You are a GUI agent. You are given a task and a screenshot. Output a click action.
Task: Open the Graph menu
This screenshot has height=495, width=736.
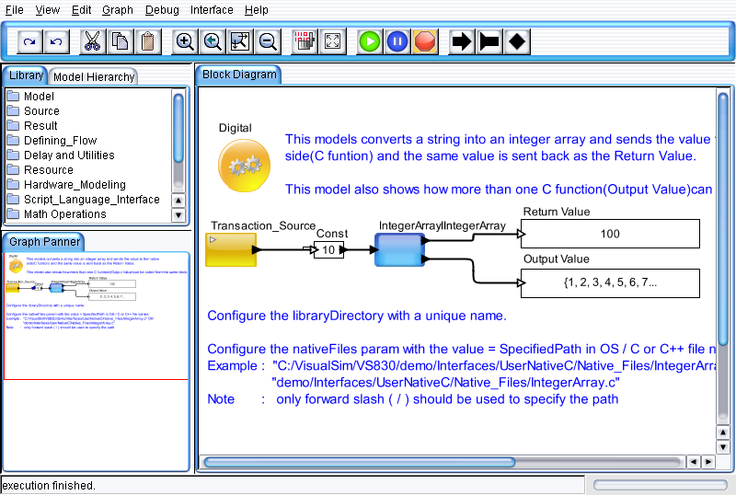118,10
